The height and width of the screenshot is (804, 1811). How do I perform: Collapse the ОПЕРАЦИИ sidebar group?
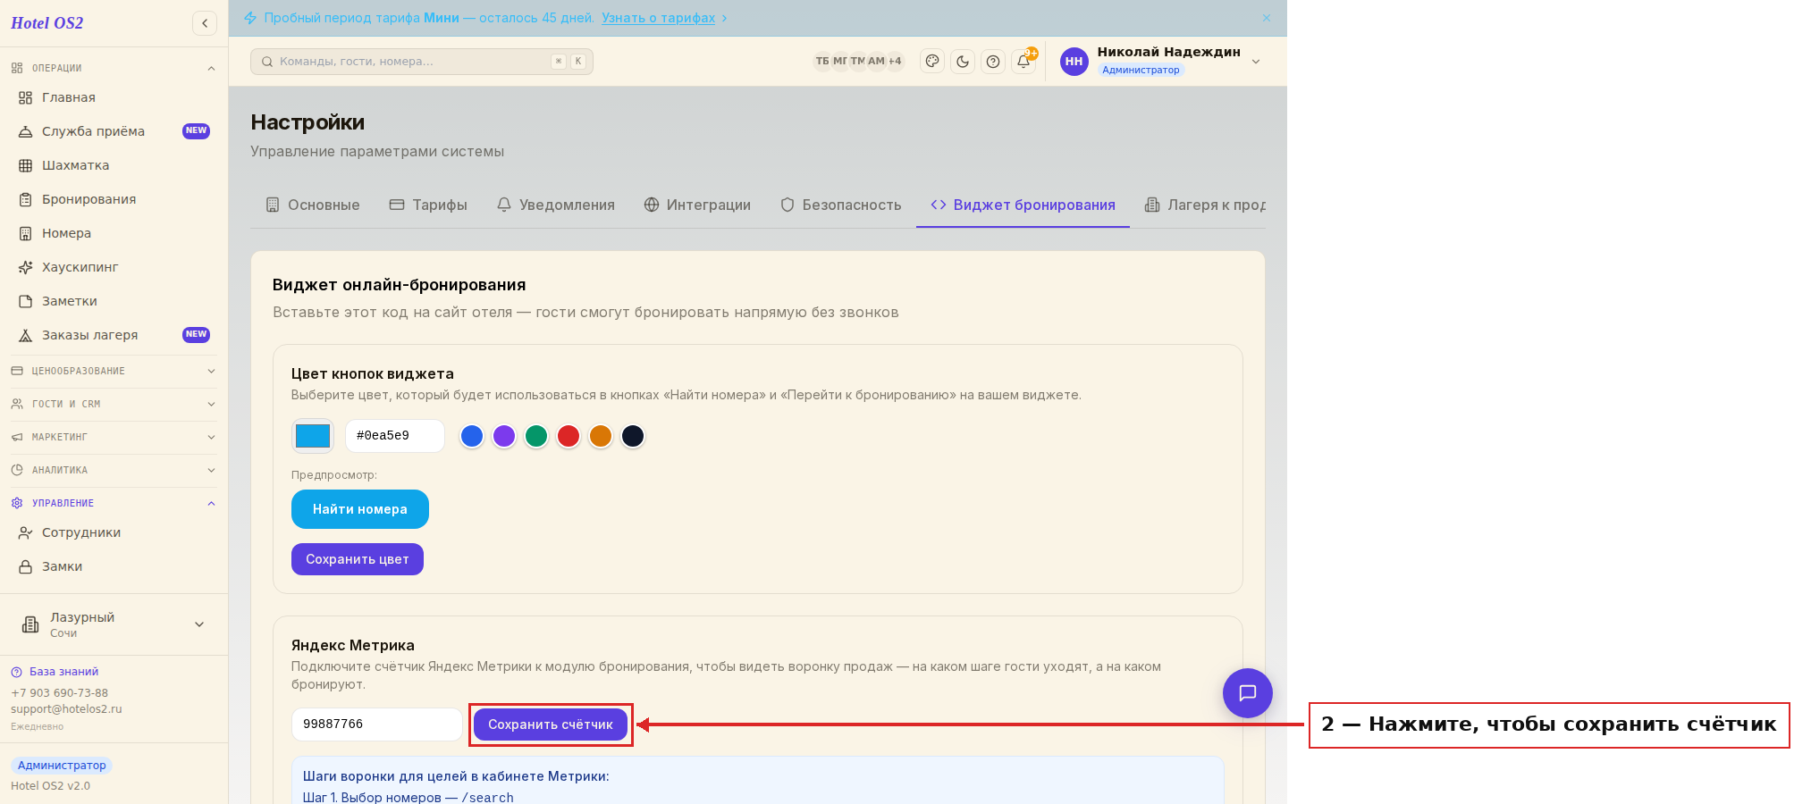click(114, 68)
